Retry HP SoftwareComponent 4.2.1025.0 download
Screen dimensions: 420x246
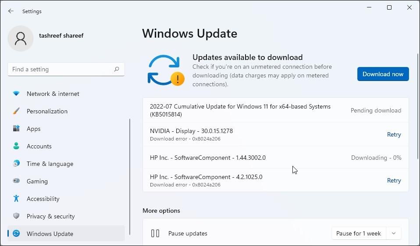394,180
